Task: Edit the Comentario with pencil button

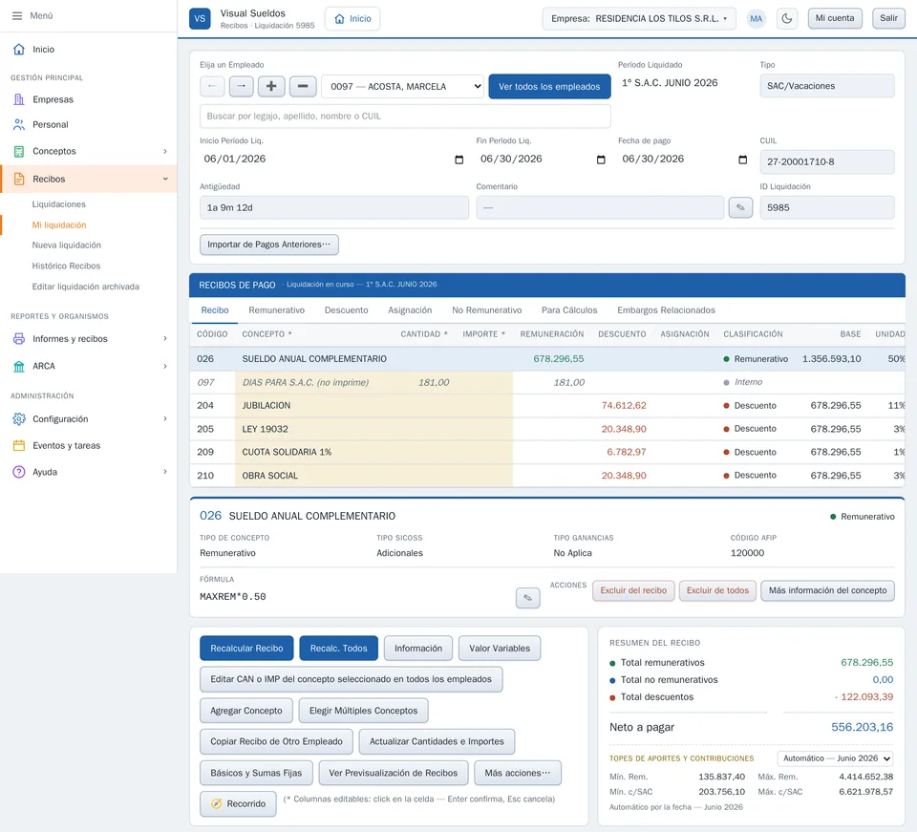Action: (740, 207)
